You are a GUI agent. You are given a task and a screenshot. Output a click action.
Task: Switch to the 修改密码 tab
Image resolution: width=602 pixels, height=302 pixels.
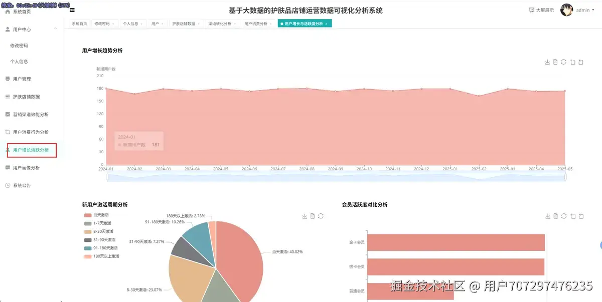point(105,24)
